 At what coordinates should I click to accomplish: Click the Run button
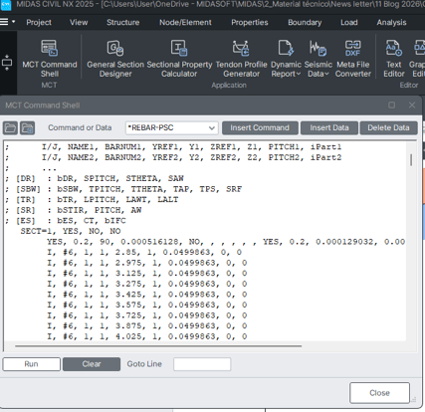click(x=32, y=364)
